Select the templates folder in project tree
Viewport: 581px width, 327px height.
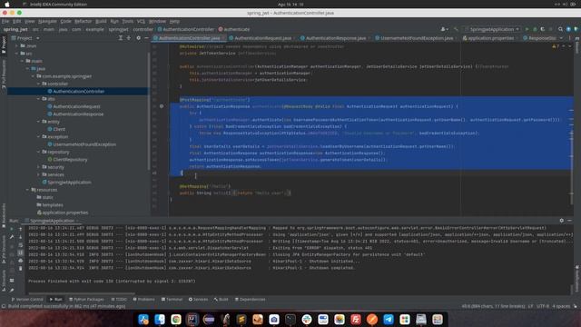click(x=50, y=205)
